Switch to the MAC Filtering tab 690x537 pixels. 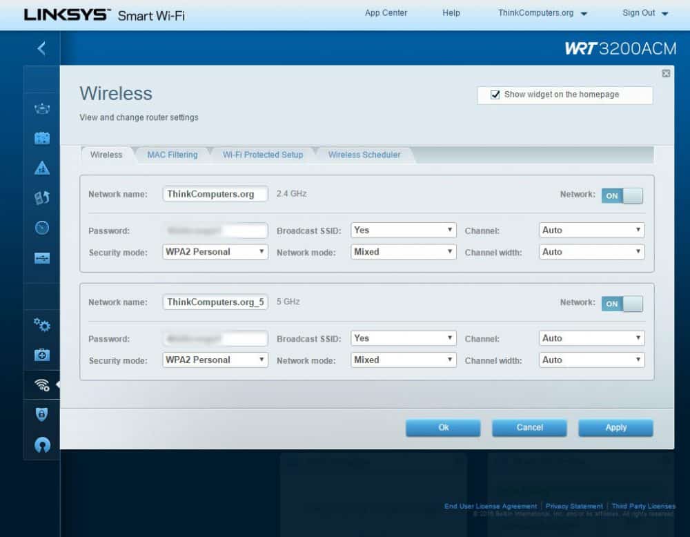point(172,155)
